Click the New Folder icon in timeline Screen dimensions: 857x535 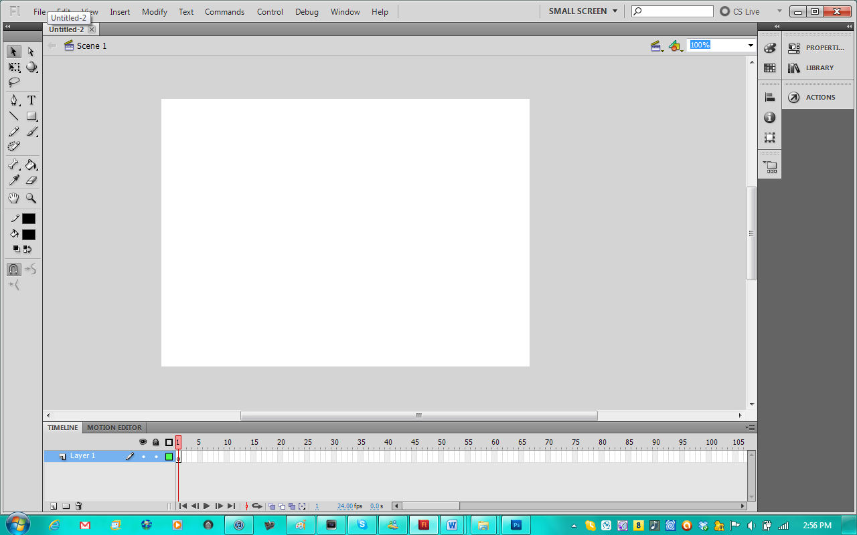66,506
